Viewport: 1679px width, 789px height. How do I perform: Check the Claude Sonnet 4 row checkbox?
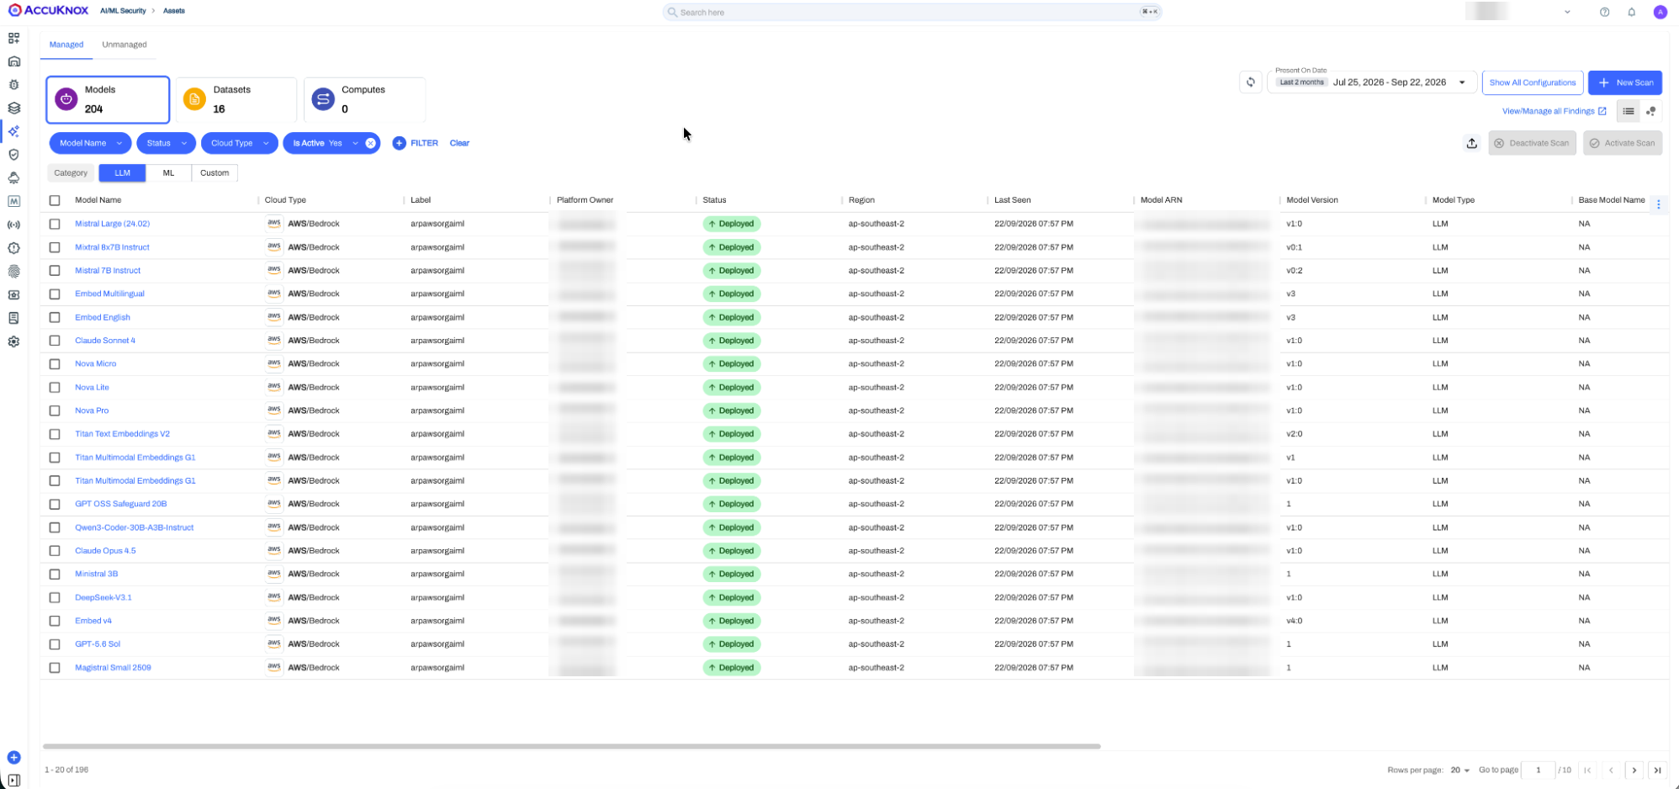click(x=55, y=341)
